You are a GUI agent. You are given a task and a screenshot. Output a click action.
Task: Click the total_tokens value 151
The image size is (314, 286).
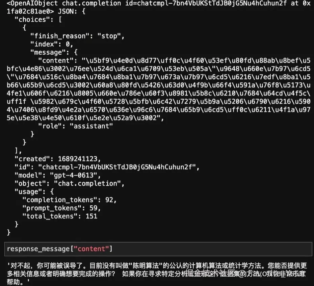click(91, 216)
